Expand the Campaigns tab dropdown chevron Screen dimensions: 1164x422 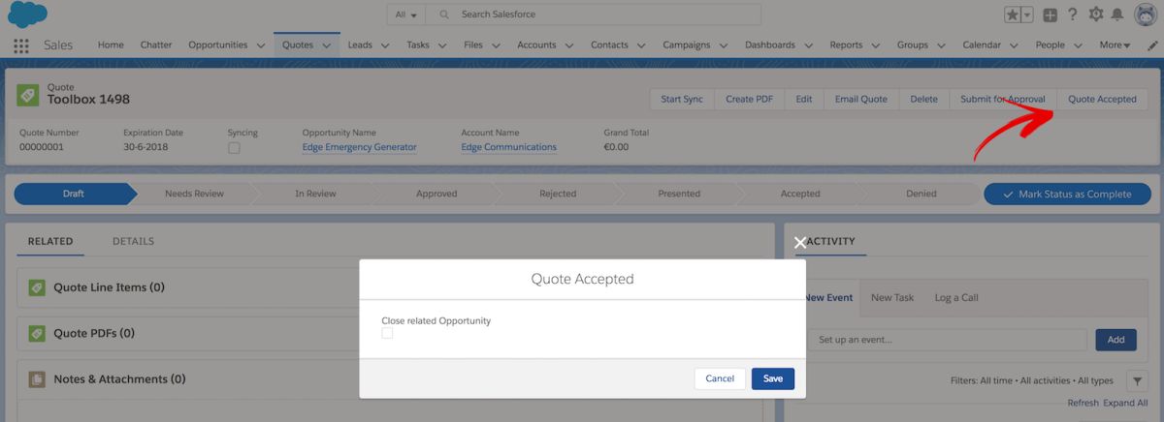[x=724, y=45]
